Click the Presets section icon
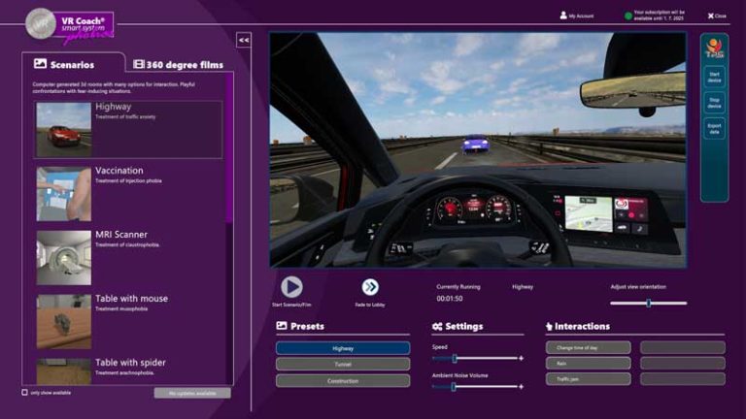 282,326
